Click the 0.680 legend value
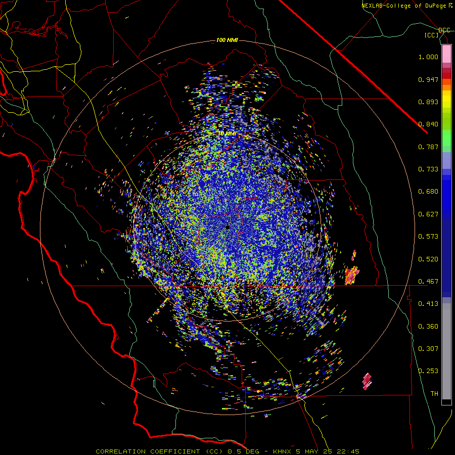 [x=428, y=192]
